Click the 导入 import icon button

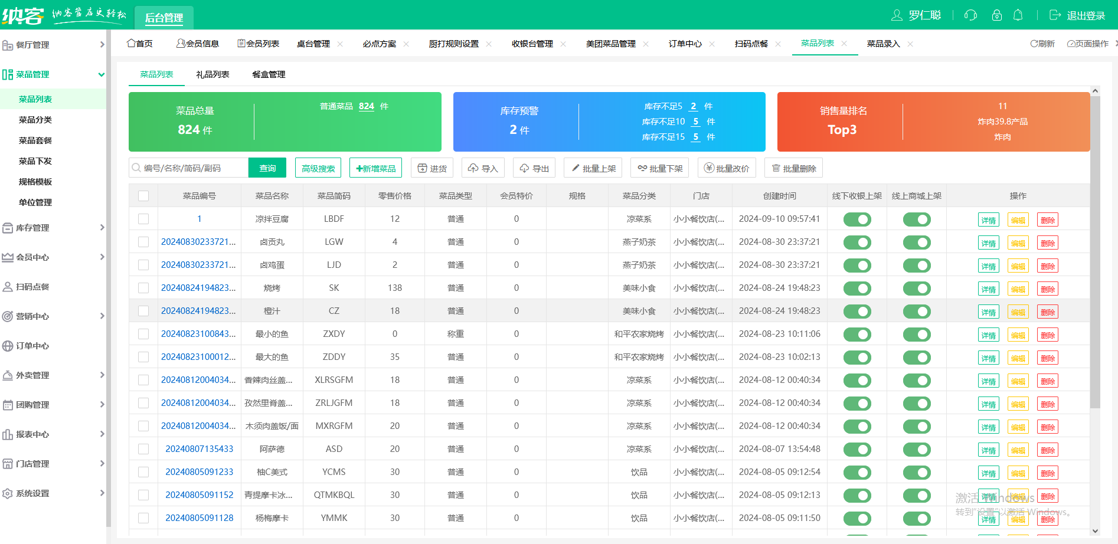[x=483, y=168]
